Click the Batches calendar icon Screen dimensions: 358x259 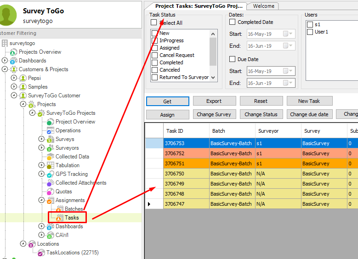[60, 209]
